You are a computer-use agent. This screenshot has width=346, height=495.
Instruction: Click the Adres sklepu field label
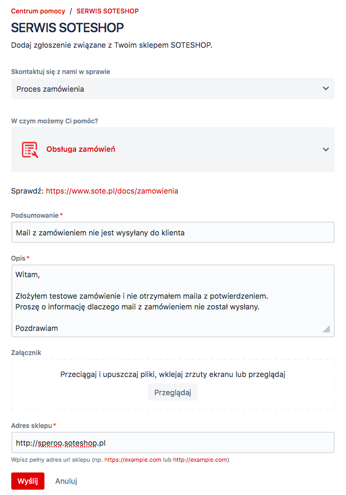(32, 425)
